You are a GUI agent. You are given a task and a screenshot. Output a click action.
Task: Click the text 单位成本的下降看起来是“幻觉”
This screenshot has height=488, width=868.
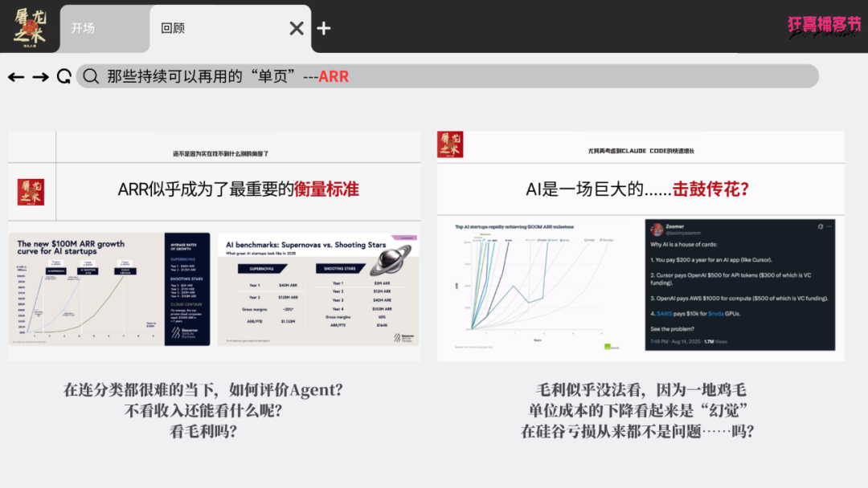pyautogui.click(x=638, y=411)
